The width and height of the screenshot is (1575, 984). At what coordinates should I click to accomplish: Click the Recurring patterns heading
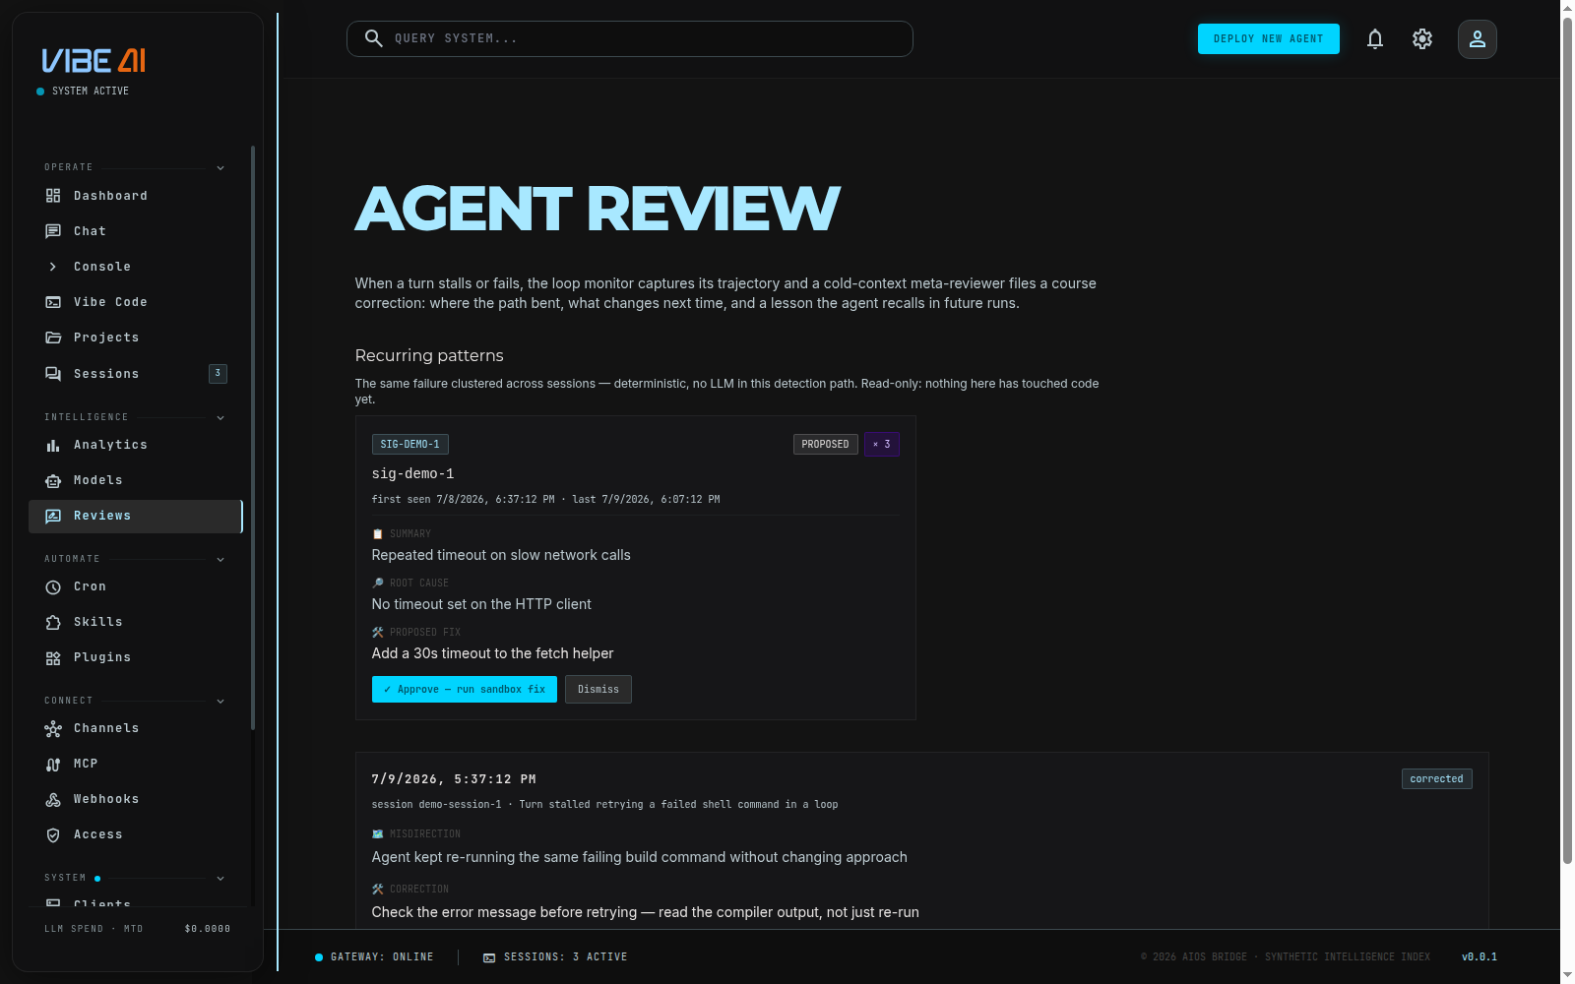(429, 355)
